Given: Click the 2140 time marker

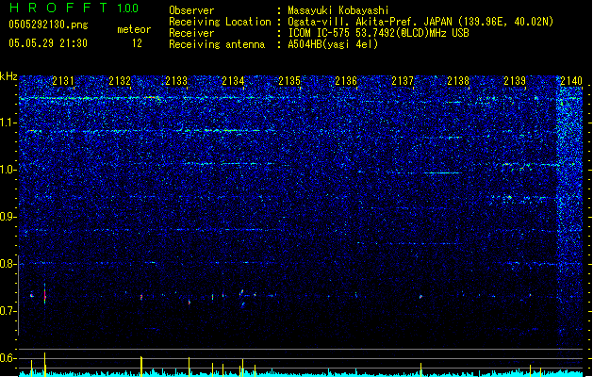Looking at the screenshot, I should (x=571, y=81).
